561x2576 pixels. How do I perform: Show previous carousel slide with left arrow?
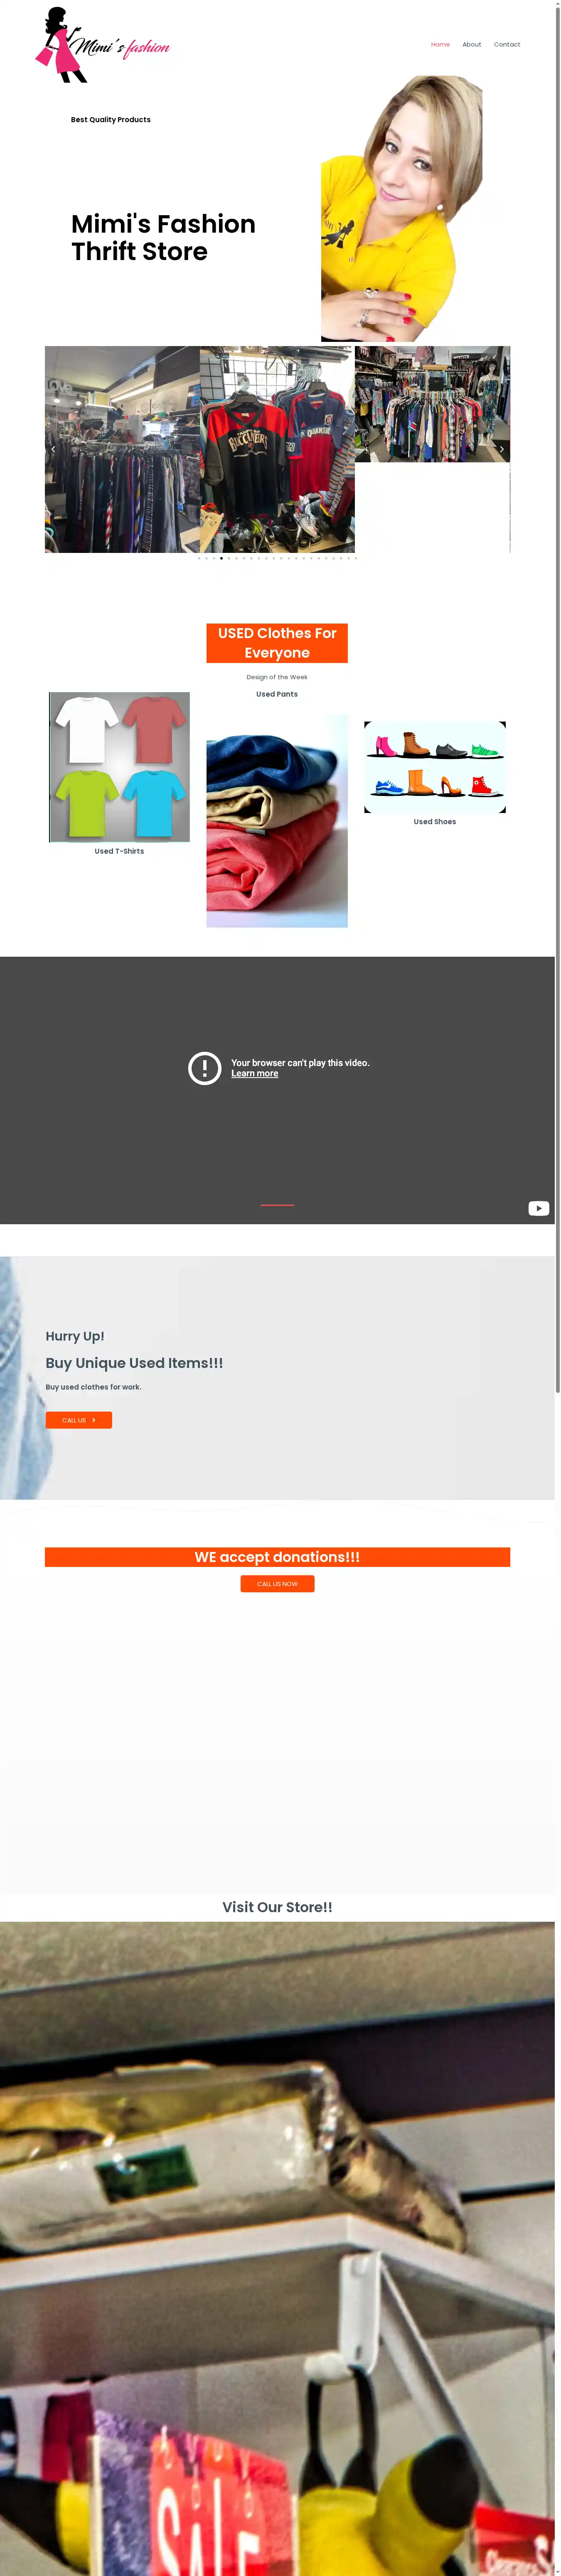pos(53,450)
